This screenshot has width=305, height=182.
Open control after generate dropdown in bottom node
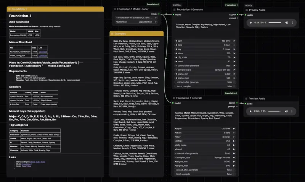pyautogui.click(x=205, y=153)
